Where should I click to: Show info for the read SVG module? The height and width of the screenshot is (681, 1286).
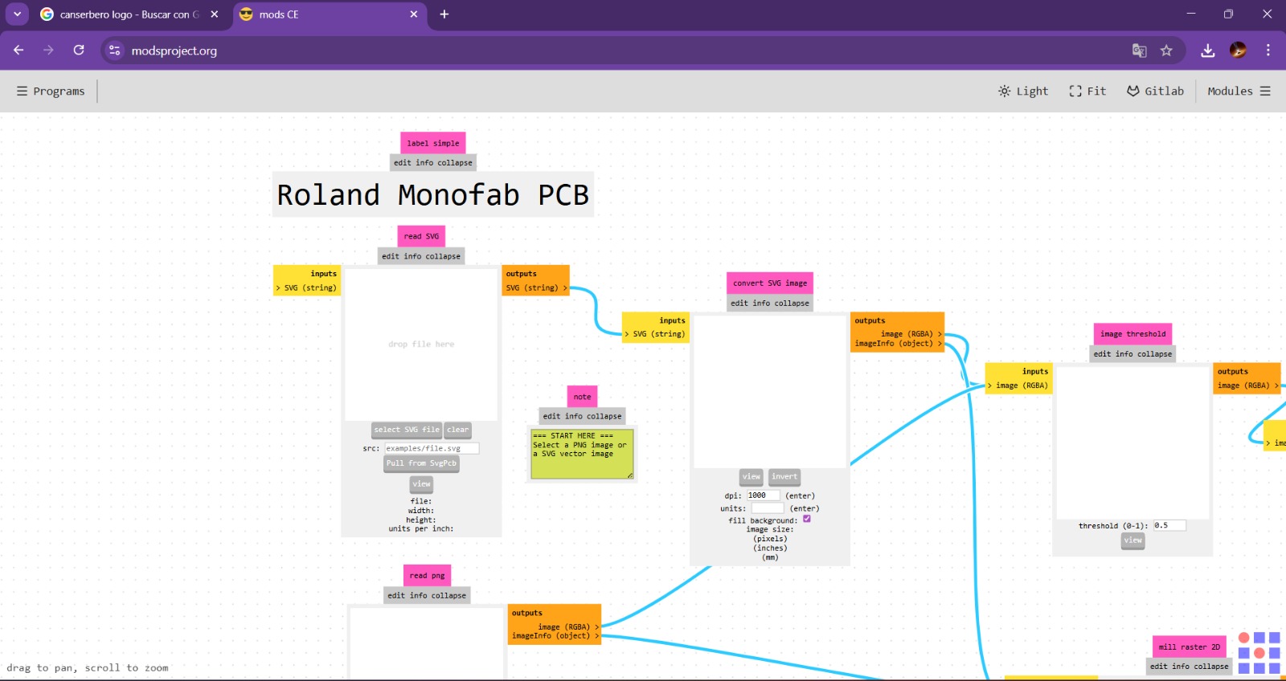pos(412,257)
